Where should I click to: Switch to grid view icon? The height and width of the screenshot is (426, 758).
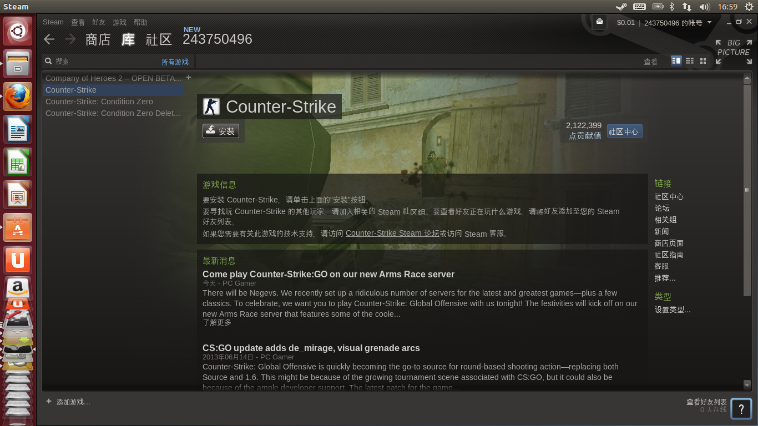coord(703,60)
